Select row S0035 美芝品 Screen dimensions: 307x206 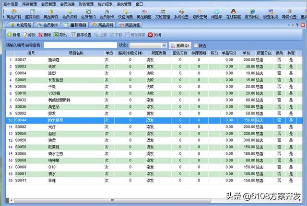coord(154,107)
